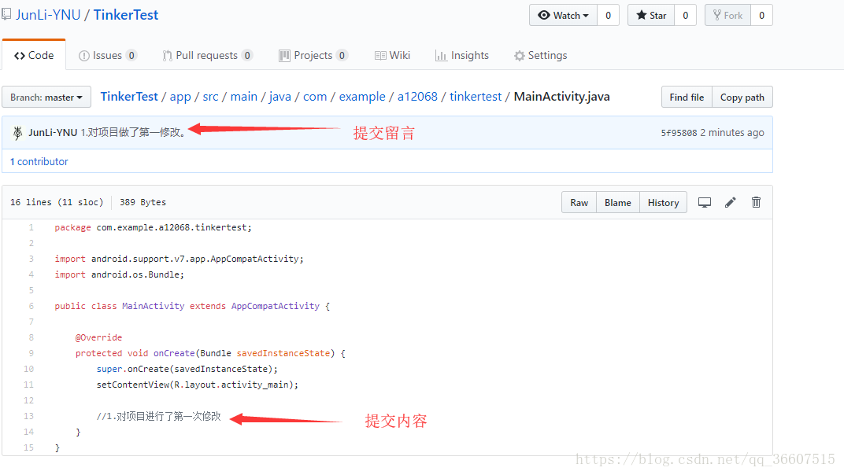Viewport: 844px width, 475px height.
Task: Click the Fork button
Action: (727, 15)
